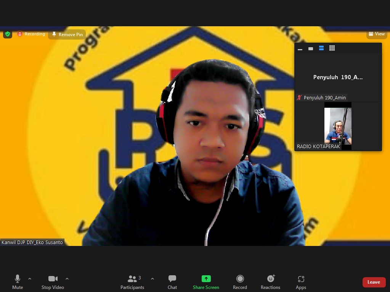Select the RADIO KOTAPERAK video thumbnail
Viewport: 390px width, 292px height.
[x=338, y=126]
